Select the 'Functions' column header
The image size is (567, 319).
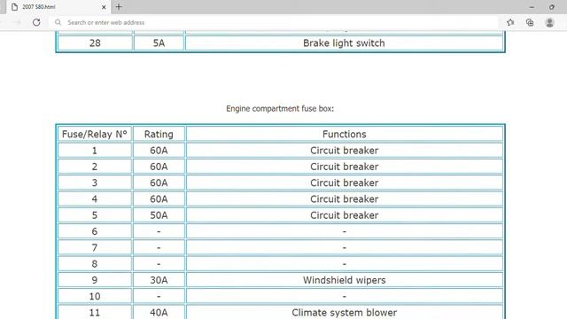tap(345, 134)
